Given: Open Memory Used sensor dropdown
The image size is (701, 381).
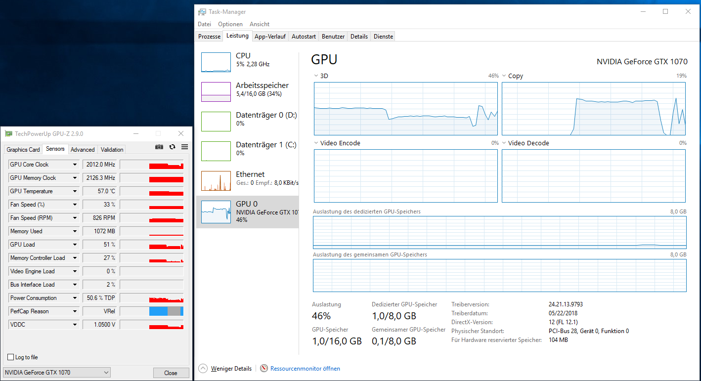Looking at the screenshot, I should (x=75, y=231).
